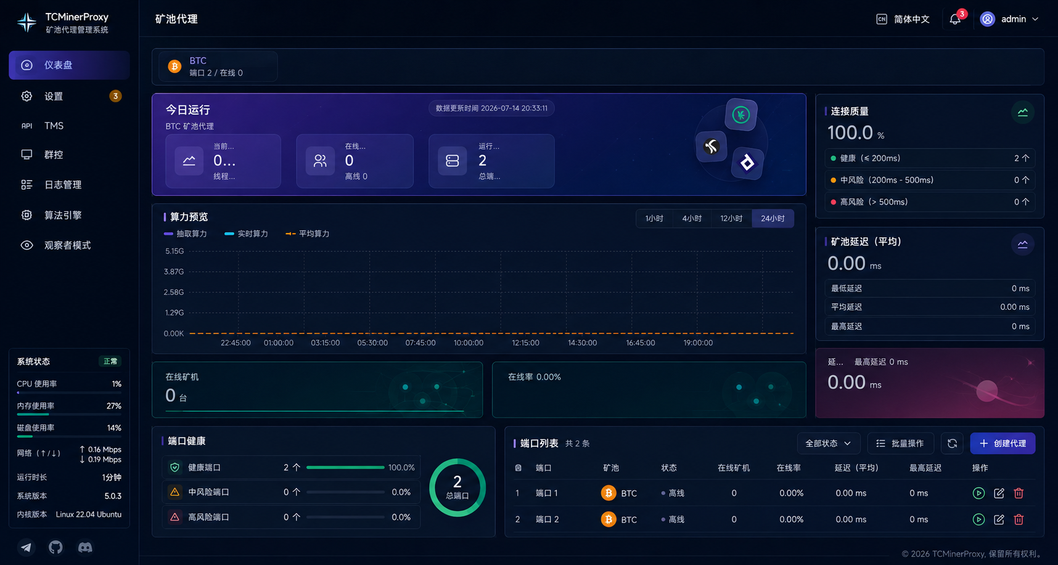Click the 中风险端口 warning icon
Image resolution: width=1058 pixels, height=565 pixels.
(x=175, y=492)
